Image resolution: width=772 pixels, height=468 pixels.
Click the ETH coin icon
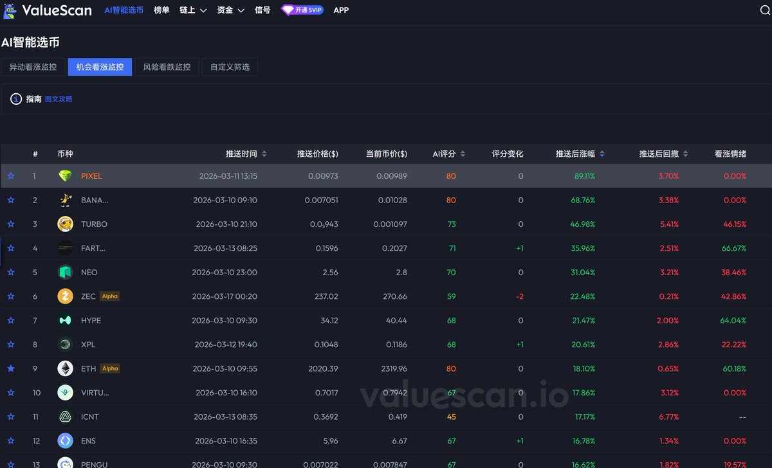coord(65,368)
